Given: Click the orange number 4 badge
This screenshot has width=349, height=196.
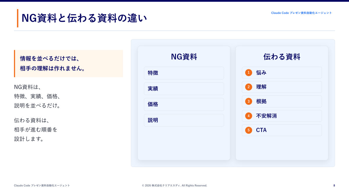Looking at the screenshot, I should (x=248, y=116).
